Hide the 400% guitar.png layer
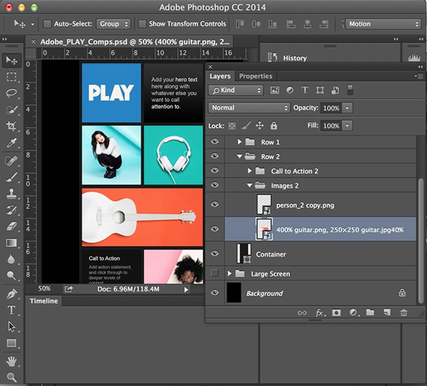The image size is (427, 386). tap(215, 229)
